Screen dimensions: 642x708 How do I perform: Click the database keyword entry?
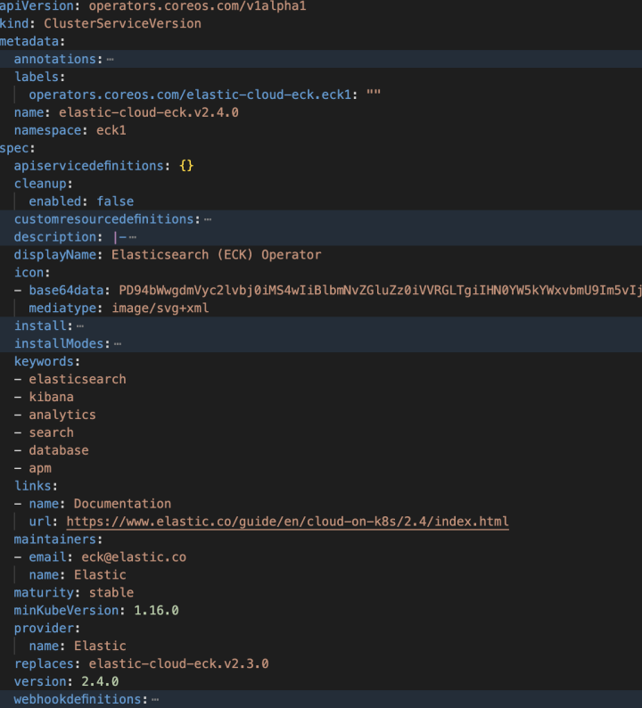[59, 450]
